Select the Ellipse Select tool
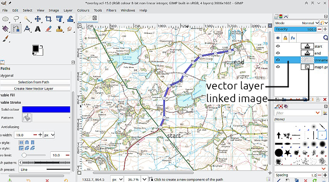Viewport: 329px width, 182px height. (x=5, y=19)
